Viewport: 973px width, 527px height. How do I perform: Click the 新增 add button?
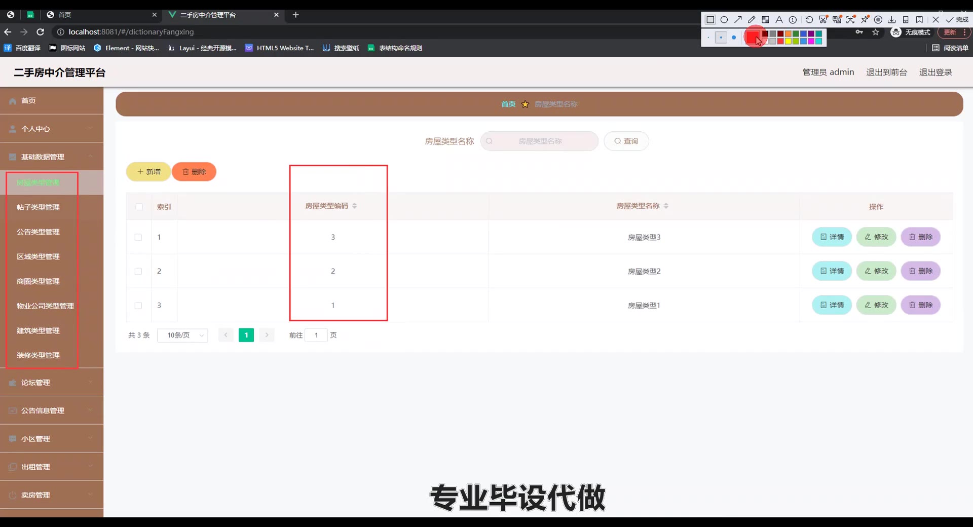click(148, 172)
